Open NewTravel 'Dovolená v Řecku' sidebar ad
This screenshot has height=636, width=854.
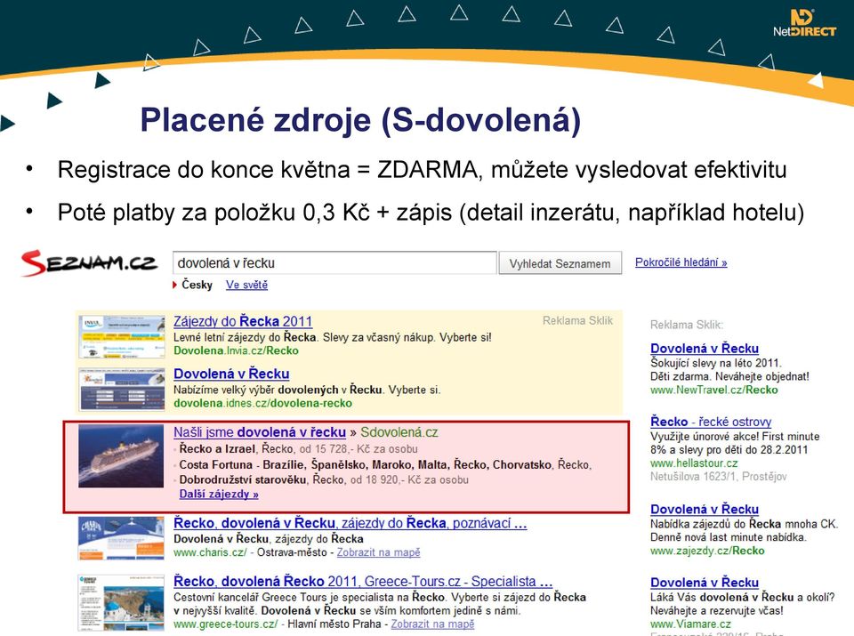click(x=705, y=349)
